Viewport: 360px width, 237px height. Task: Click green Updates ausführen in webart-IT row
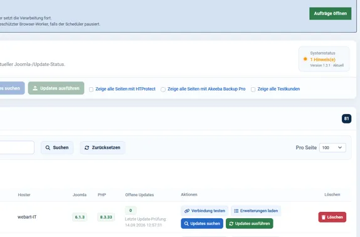tap(250, 223)
